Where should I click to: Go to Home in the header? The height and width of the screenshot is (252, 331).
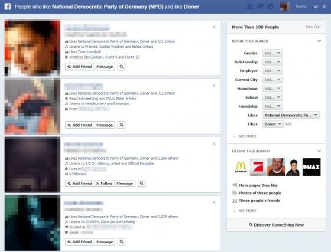point(301,7)
